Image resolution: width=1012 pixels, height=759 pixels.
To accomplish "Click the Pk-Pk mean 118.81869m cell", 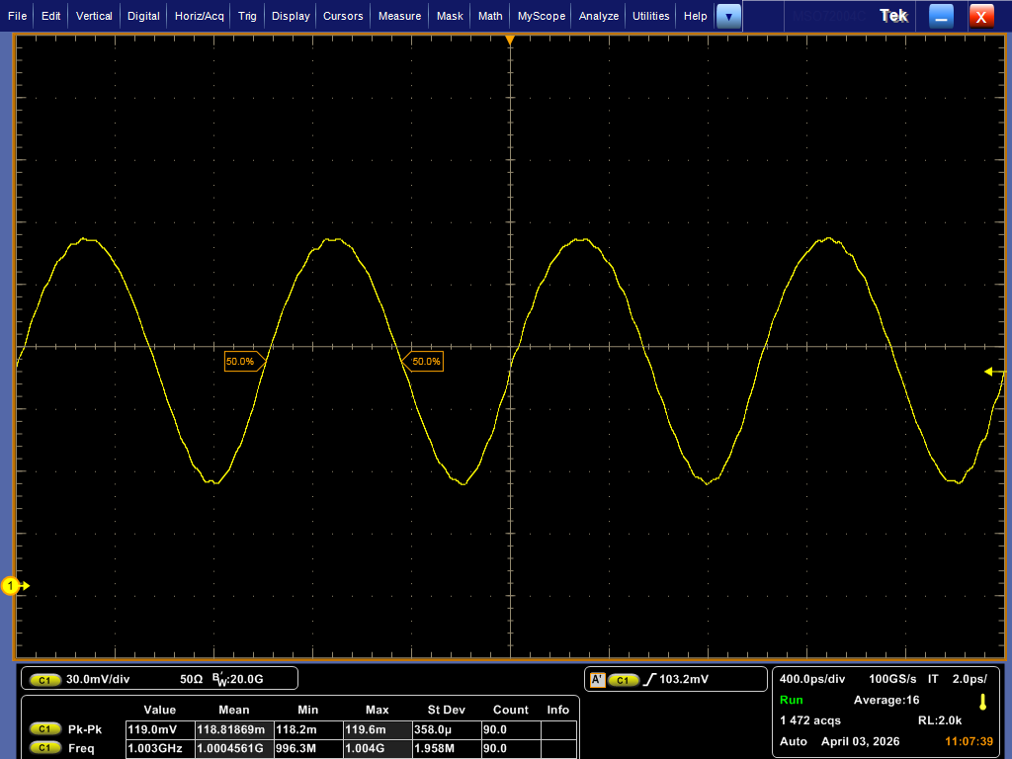I will [x=234, y=729].
